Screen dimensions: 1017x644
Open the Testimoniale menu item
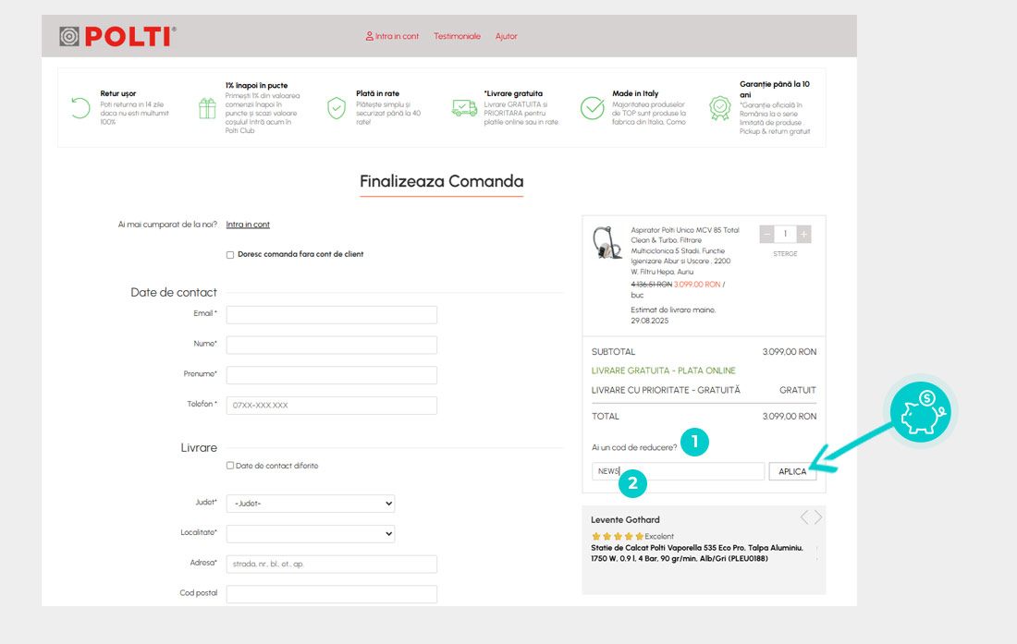[x=458, y=36]
